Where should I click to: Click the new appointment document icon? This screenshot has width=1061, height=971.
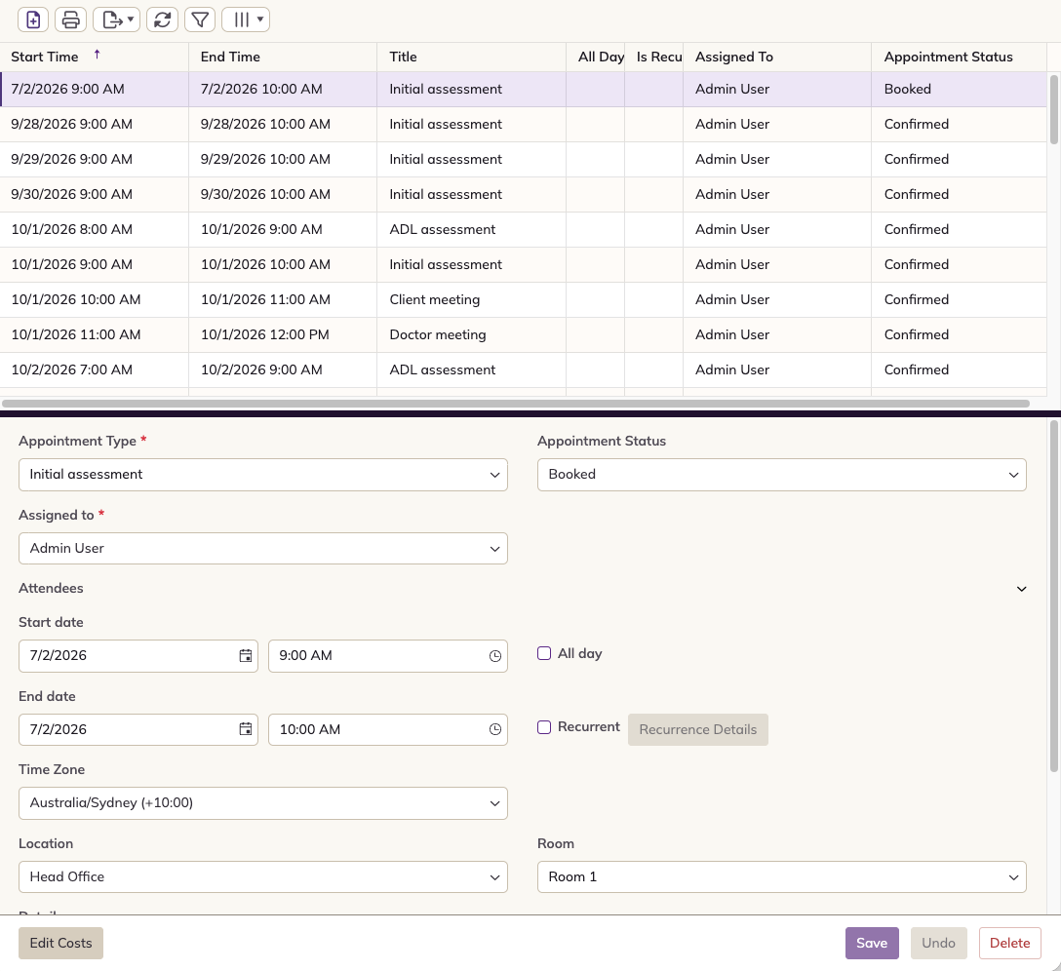click(x=33, y=19)
